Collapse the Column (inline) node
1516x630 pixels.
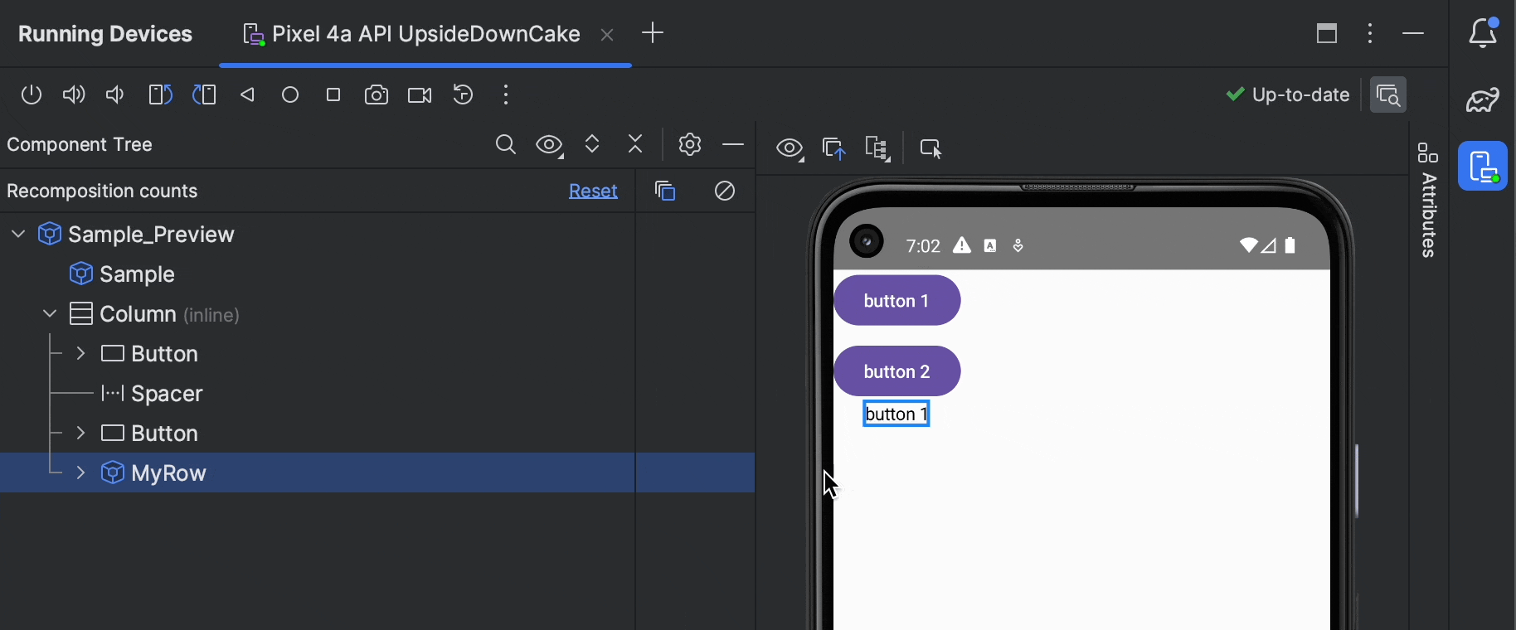tap(50, 314)
